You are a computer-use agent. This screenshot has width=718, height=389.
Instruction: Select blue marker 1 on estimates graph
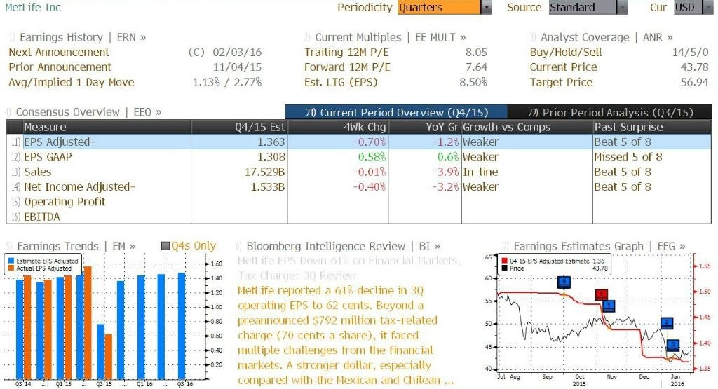(609, 306)
